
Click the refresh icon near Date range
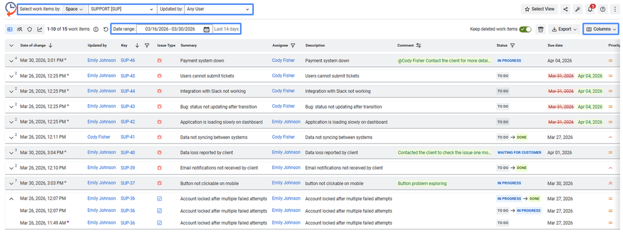[x=105, y=29]
